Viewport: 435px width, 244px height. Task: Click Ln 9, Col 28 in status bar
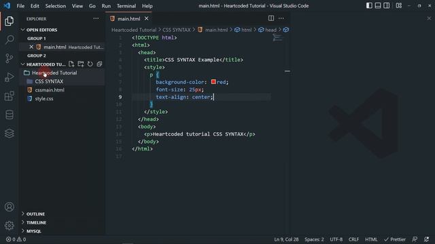[286, 239]
